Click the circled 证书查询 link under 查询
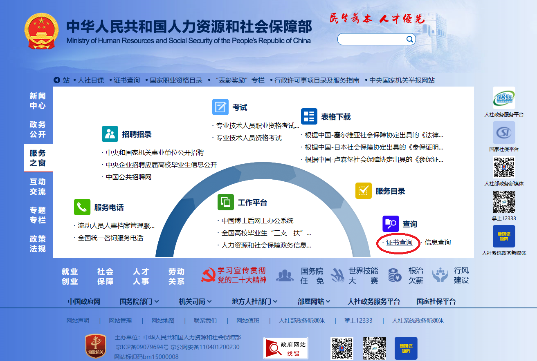The height and width of the screenshot is (361, 537). [399, 243]
